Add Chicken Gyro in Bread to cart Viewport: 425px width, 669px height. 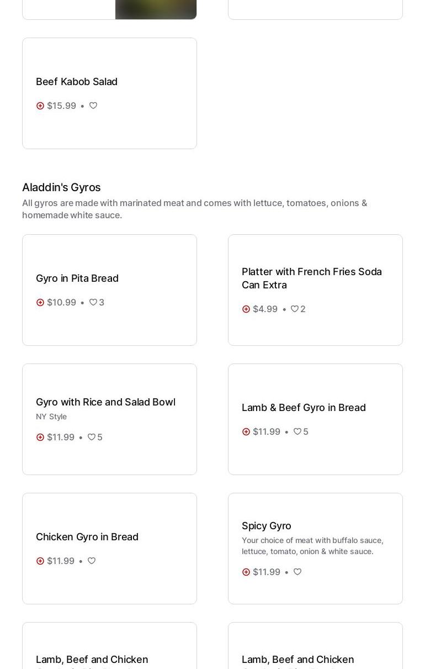(40, 561)
